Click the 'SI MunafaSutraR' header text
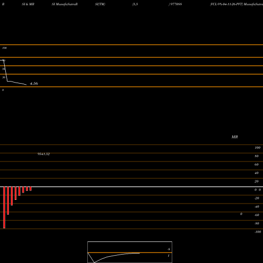The width and height of the screenshot is (263, 263). pos(65,4)
